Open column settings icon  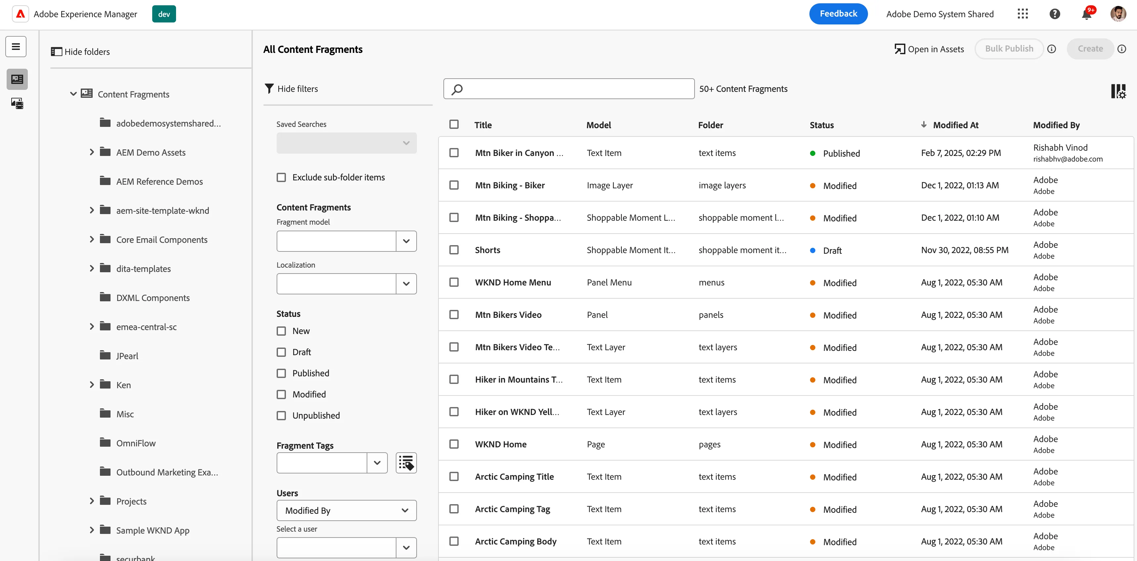tap(1118, 92)
